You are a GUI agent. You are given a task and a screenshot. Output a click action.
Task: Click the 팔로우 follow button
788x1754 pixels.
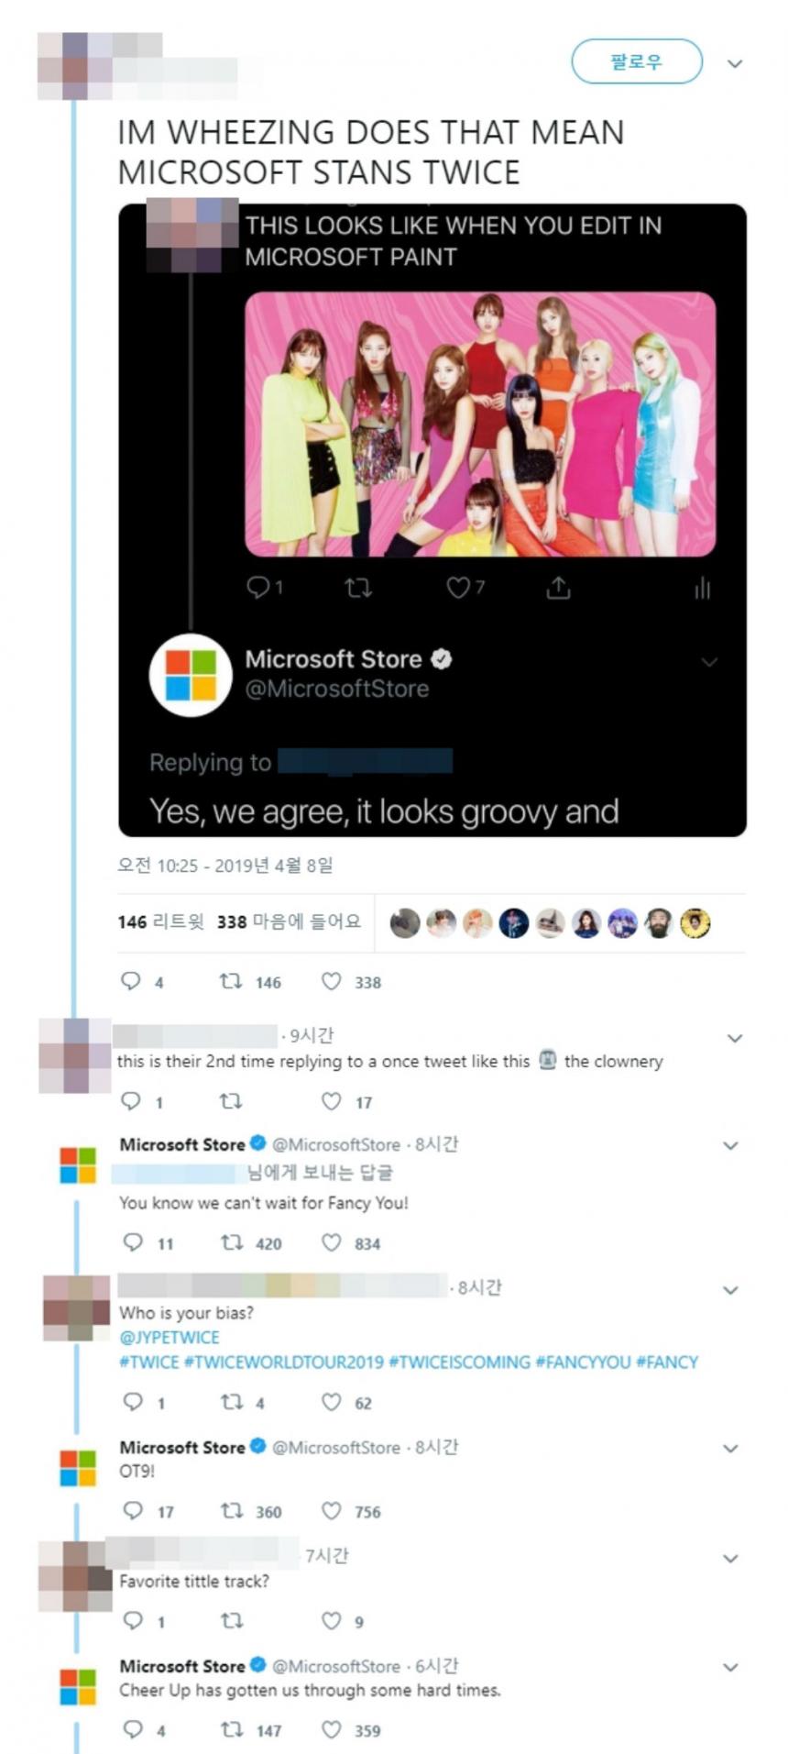636,62
